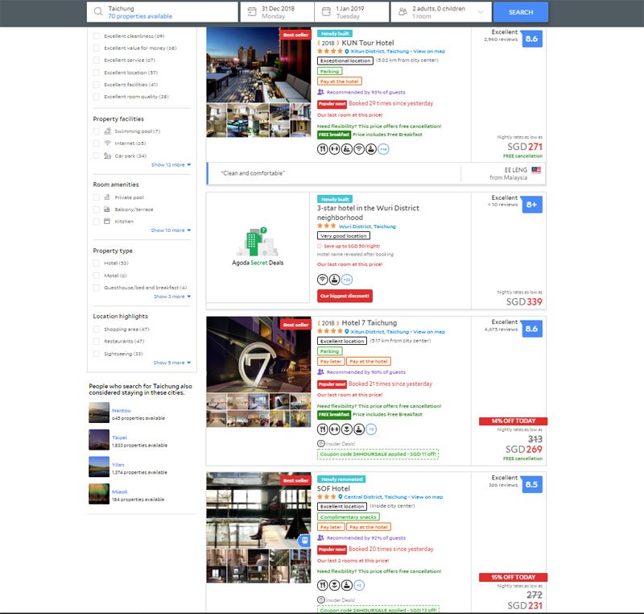
Task: Open the Nantou city suggestion link
Action: 122,411
